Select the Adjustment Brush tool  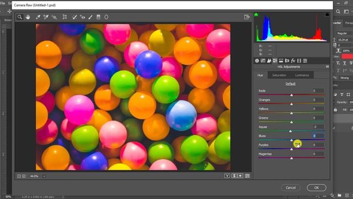90,17
